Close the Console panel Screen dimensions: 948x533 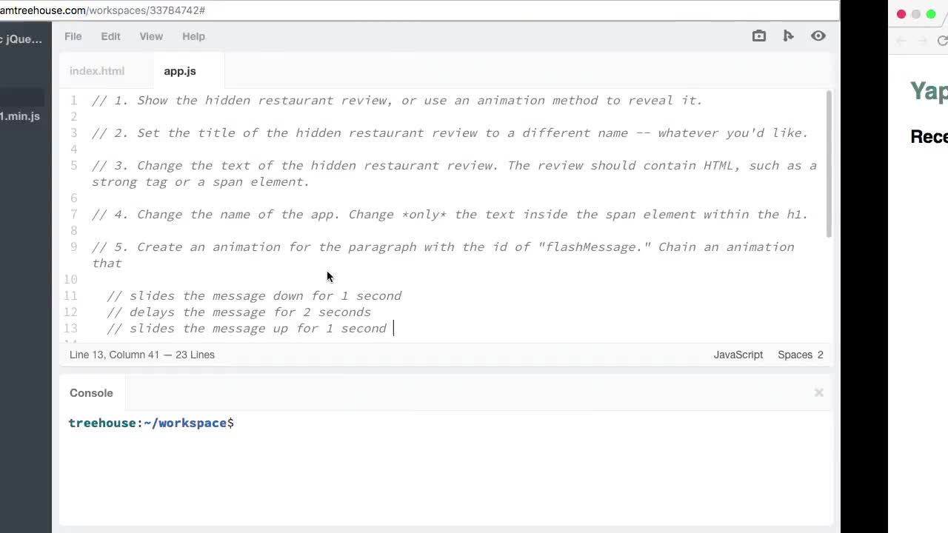pyautogui.click(x=818, y=392)
